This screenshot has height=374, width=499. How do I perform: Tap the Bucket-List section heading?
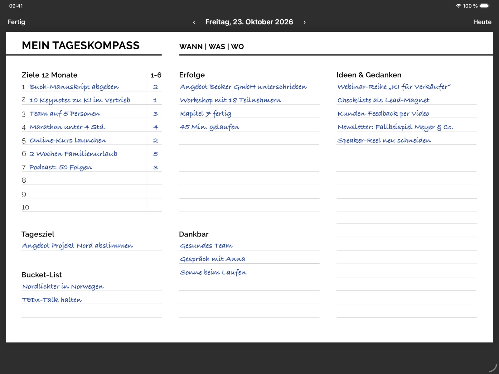pos(41,275)
